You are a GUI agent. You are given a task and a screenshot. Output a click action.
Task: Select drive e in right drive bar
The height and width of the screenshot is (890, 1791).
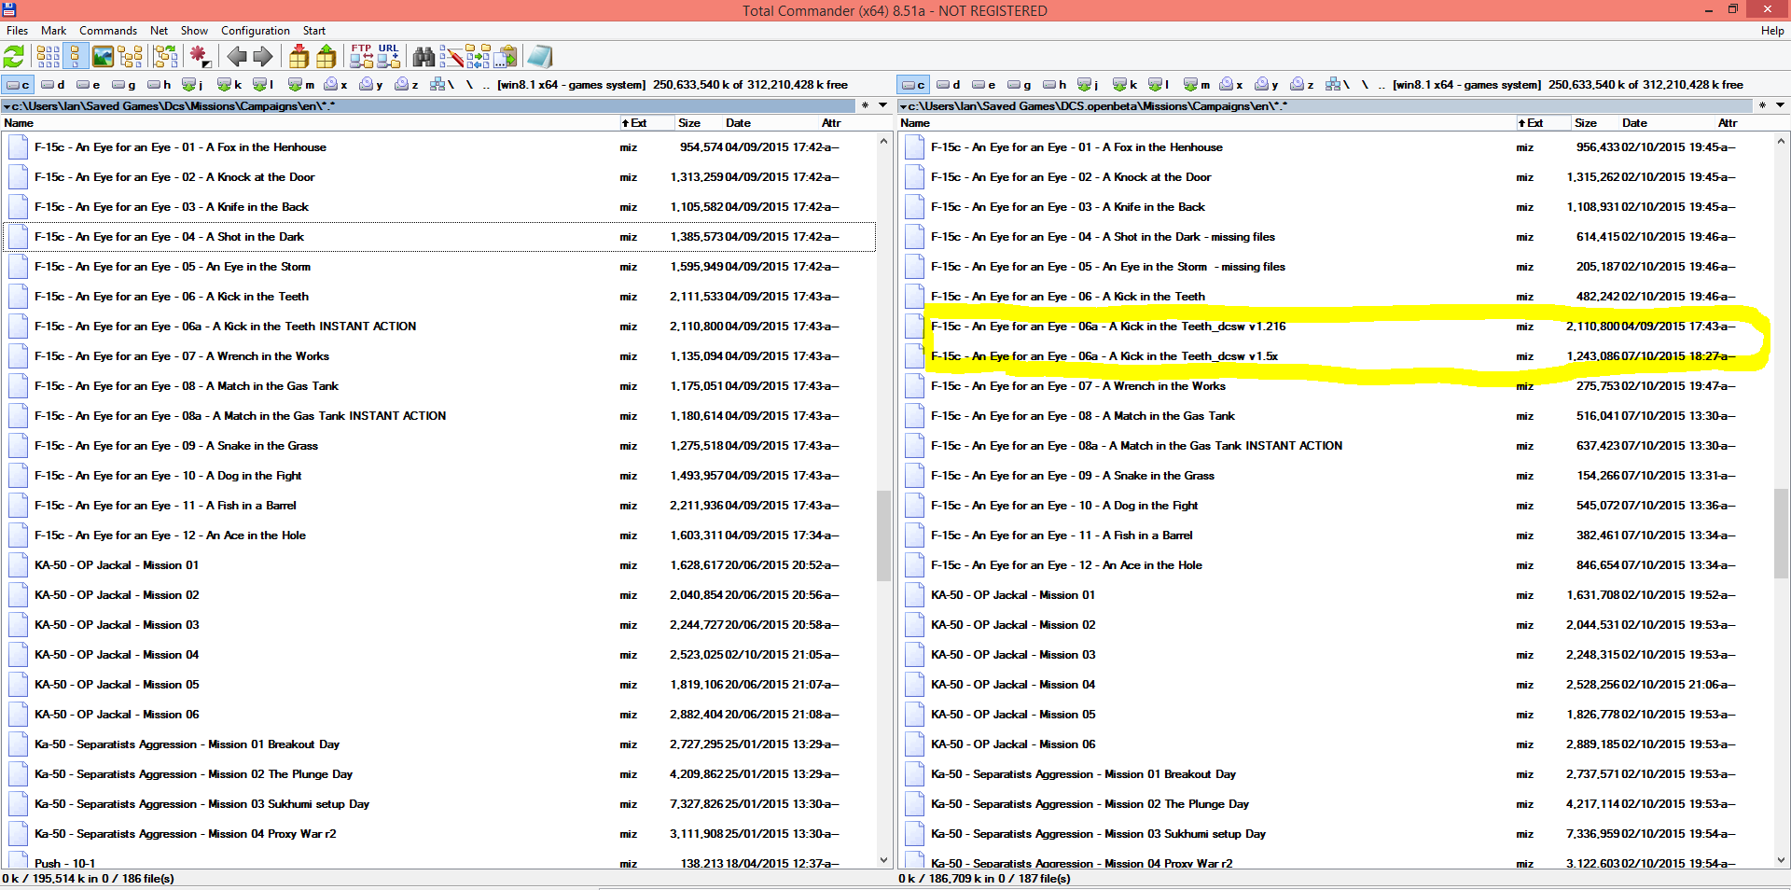coord(984,85)
